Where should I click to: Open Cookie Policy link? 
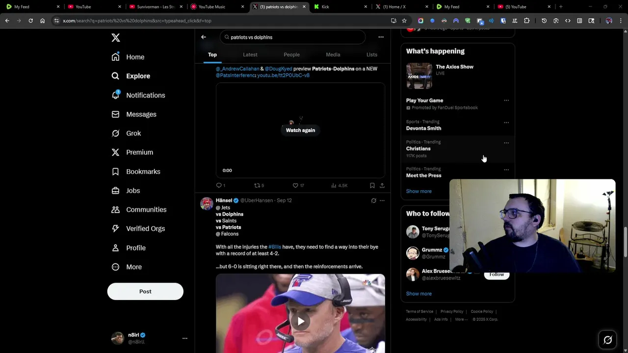(x=482, y=312)
